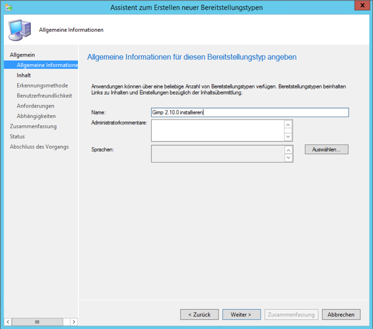373x329 pixels.
Task: Open language picker via Auswählen button
Action: click(326, 150)
